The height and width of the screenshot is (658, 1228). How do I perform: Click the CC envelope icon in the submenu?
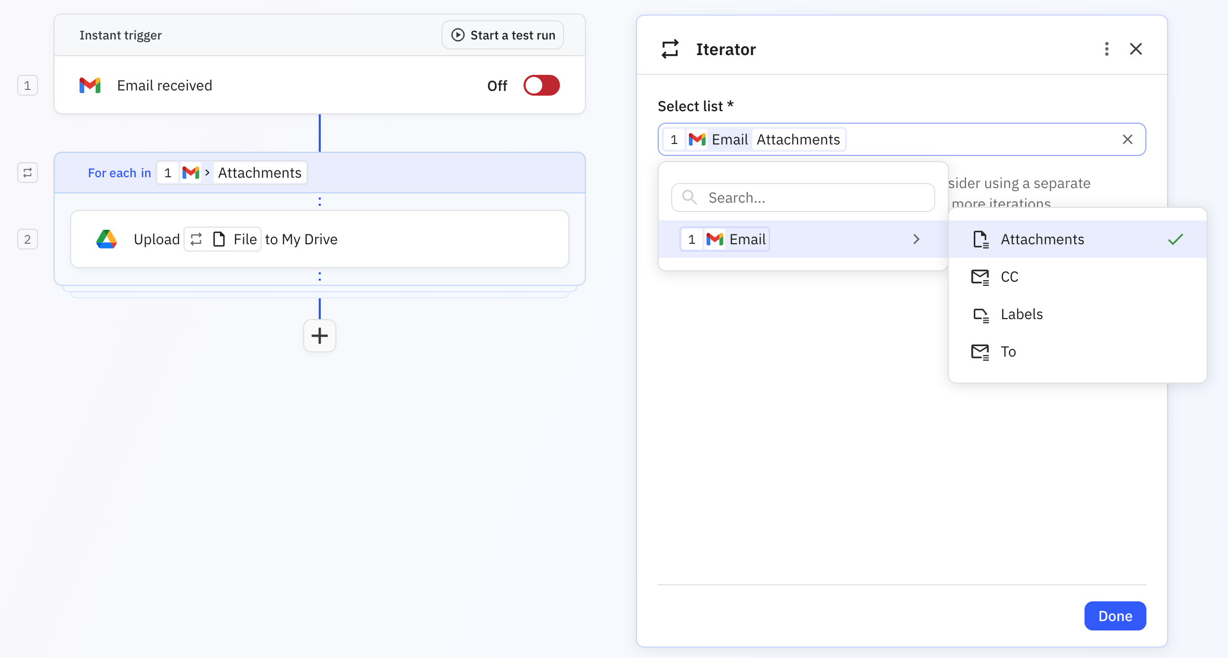click(979, 277)
